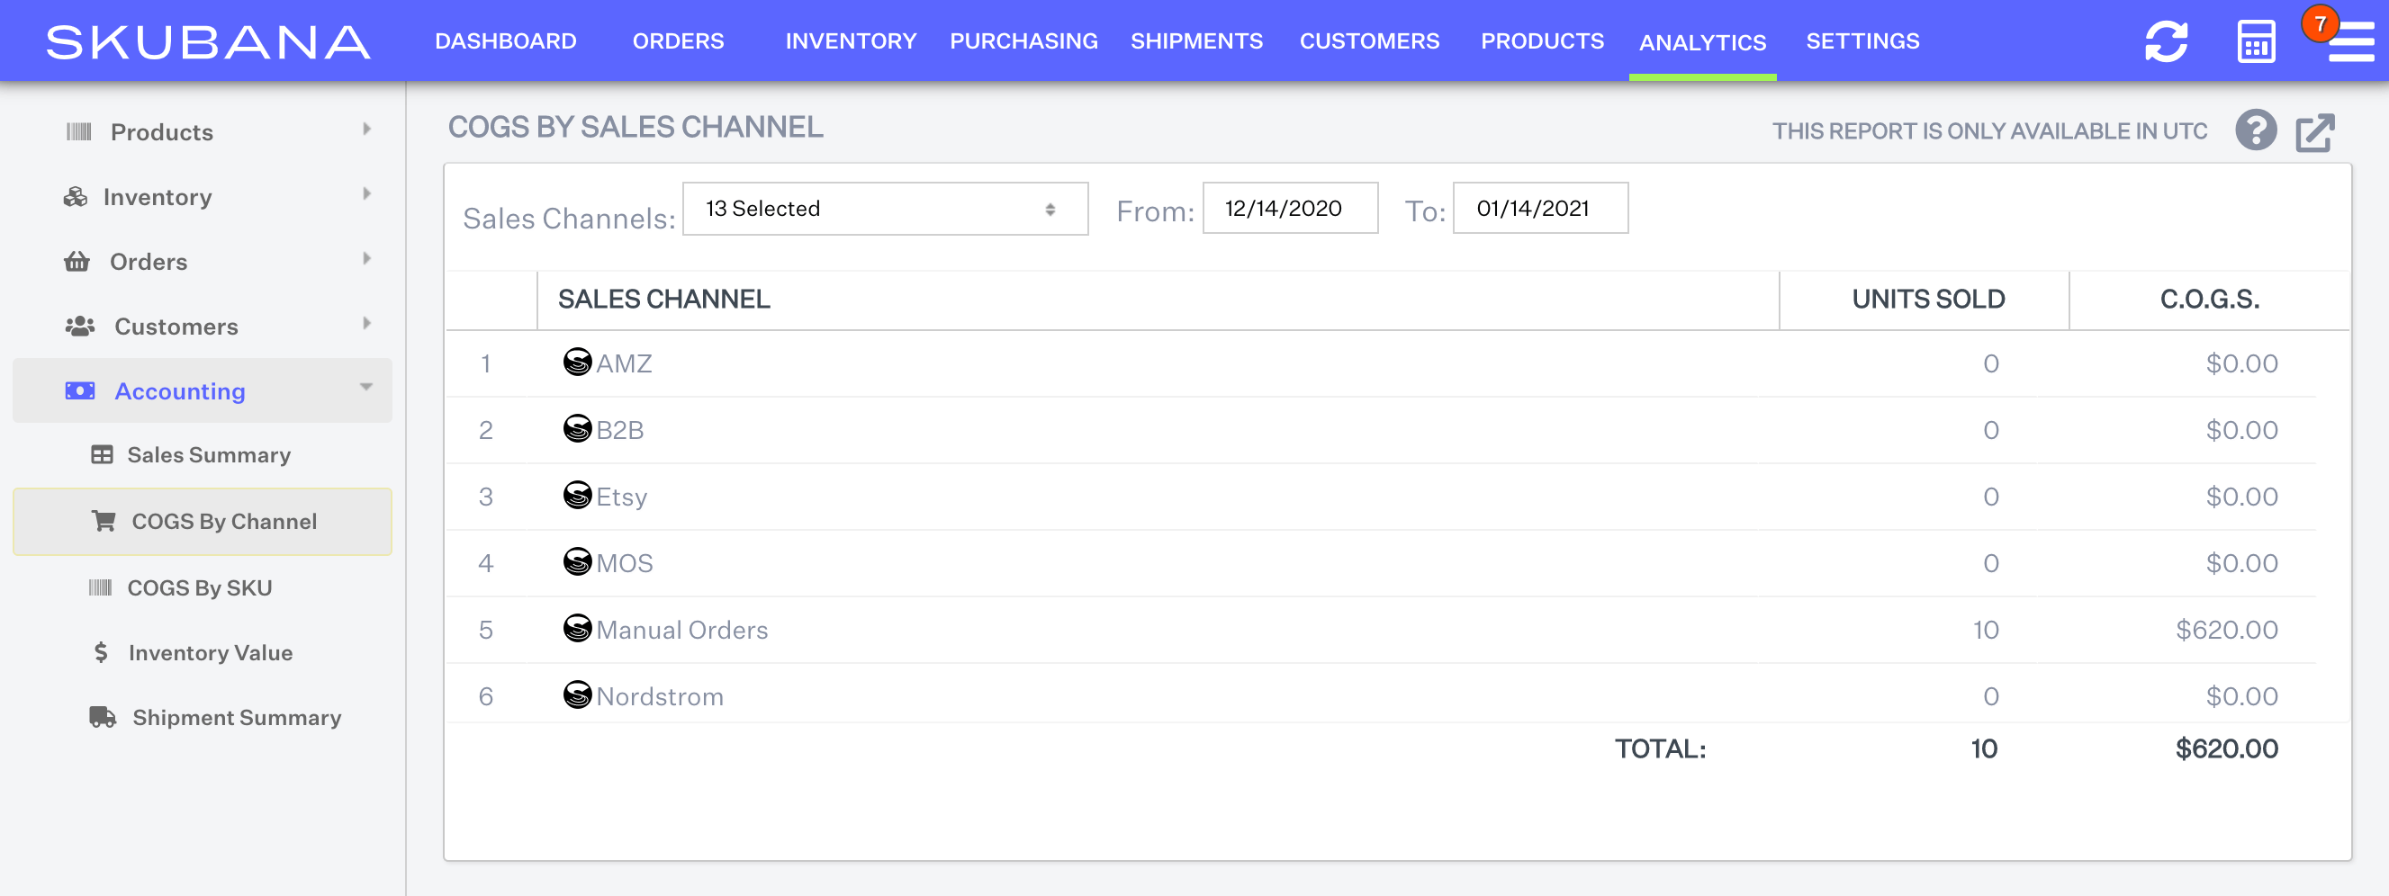The height and width of the screenshot is (896, 2389).
Task: Click the export report icon
Action: tap(2315, 131)
